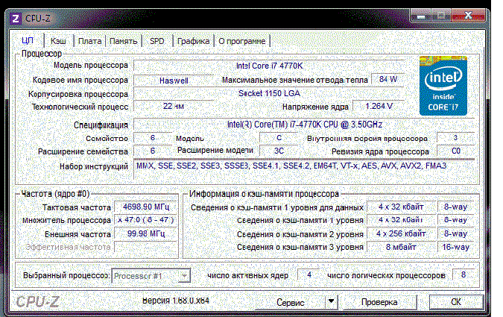Select the C0 core revision value
Viewport: 503px width, 317px height.
point(455,151)
